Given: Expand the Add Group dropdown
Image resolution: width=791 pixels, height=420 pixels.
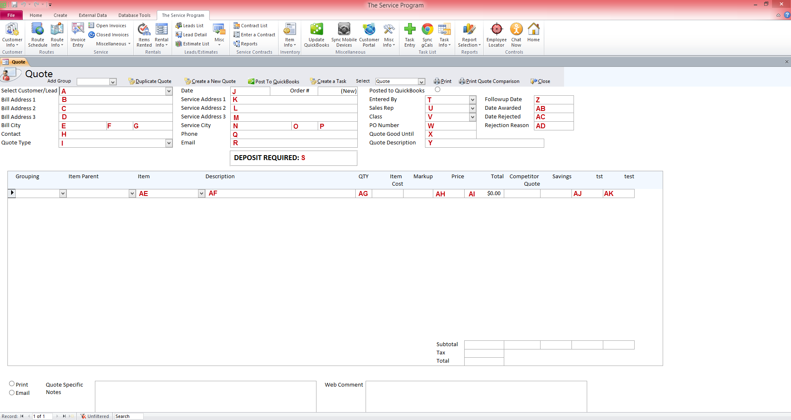Looking at the screenshot, I should click(113, 82).
